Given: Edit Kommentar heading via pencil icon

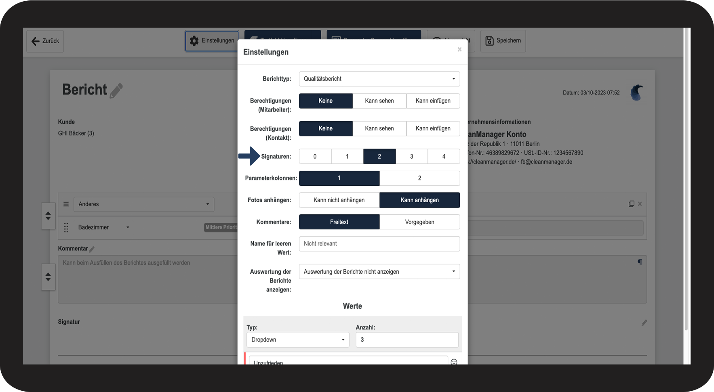Looking at the screenshot, I should tap(92, 249).
